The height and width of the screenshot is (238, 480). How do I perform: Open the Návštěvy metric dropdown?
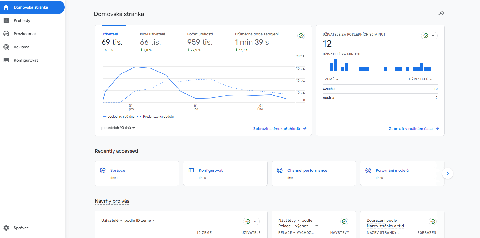click(x=289, y=220)
